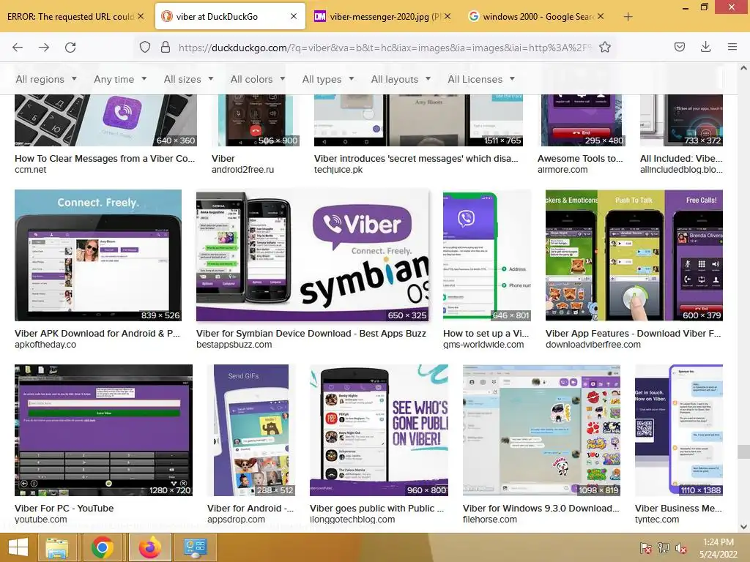Launch File Explorer from taskbar
This screenshot has height=562, width=750.
coord(57,547)
